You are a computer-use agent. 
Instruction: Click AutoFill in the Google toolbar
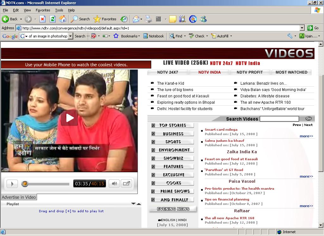[220, 36]
